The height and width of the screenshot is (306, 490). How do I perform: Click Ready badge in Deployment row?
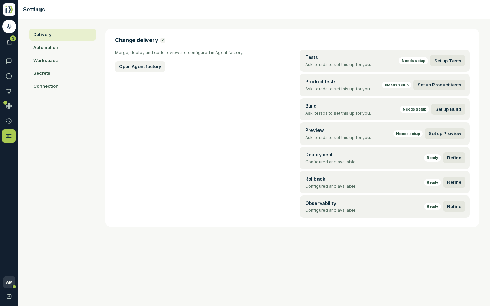[x=432, y=158]
